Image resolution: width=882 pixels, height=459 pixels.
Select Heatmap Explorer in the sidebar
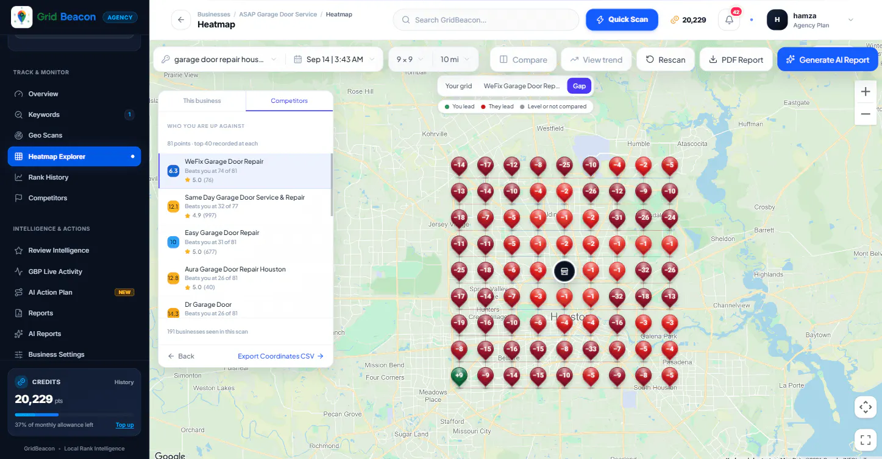pyautogui.click(x=74, y=156)
